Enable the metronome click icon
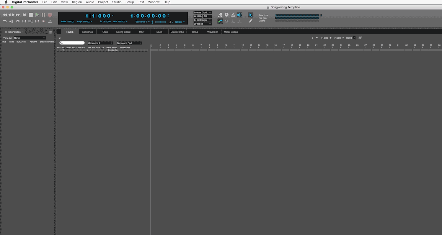The image size is (442, 235). point(233,15)
